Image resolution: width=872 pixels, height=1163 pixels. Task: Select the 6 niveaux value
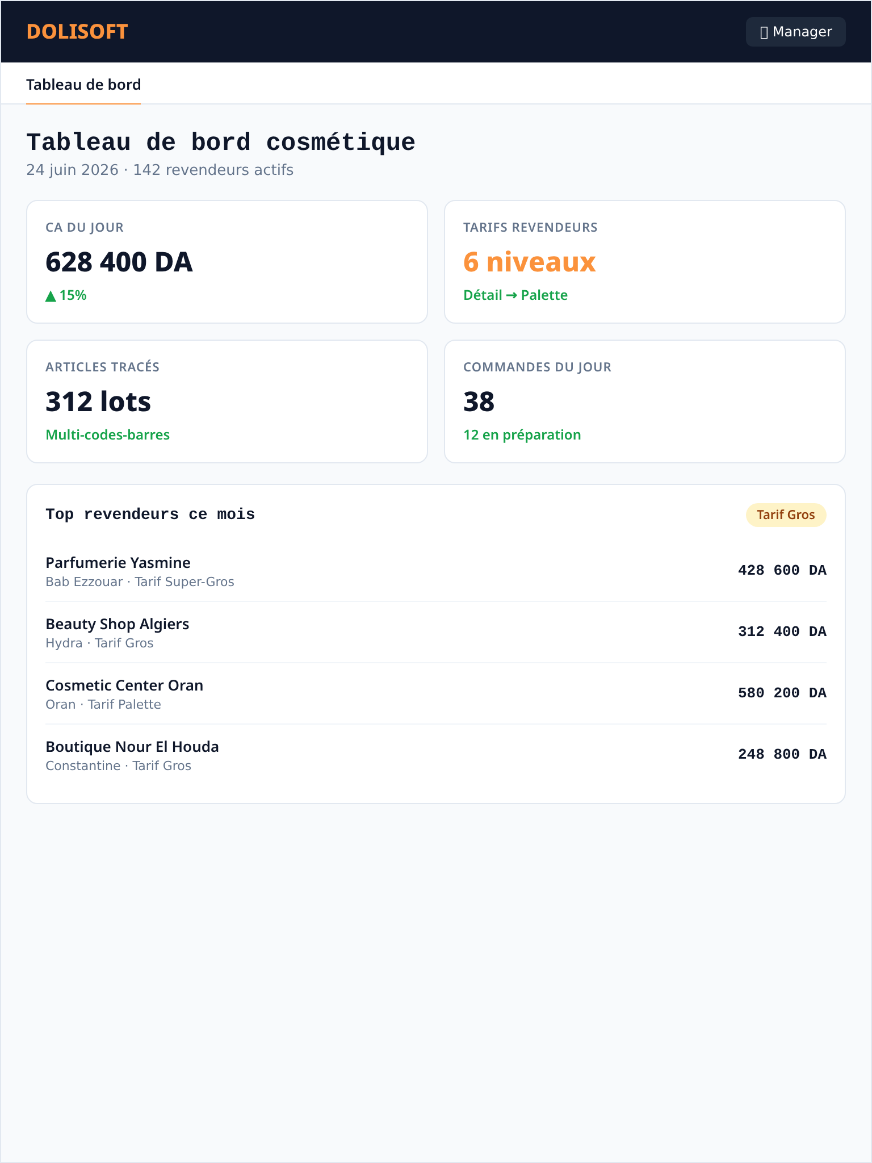click(530, 262)
